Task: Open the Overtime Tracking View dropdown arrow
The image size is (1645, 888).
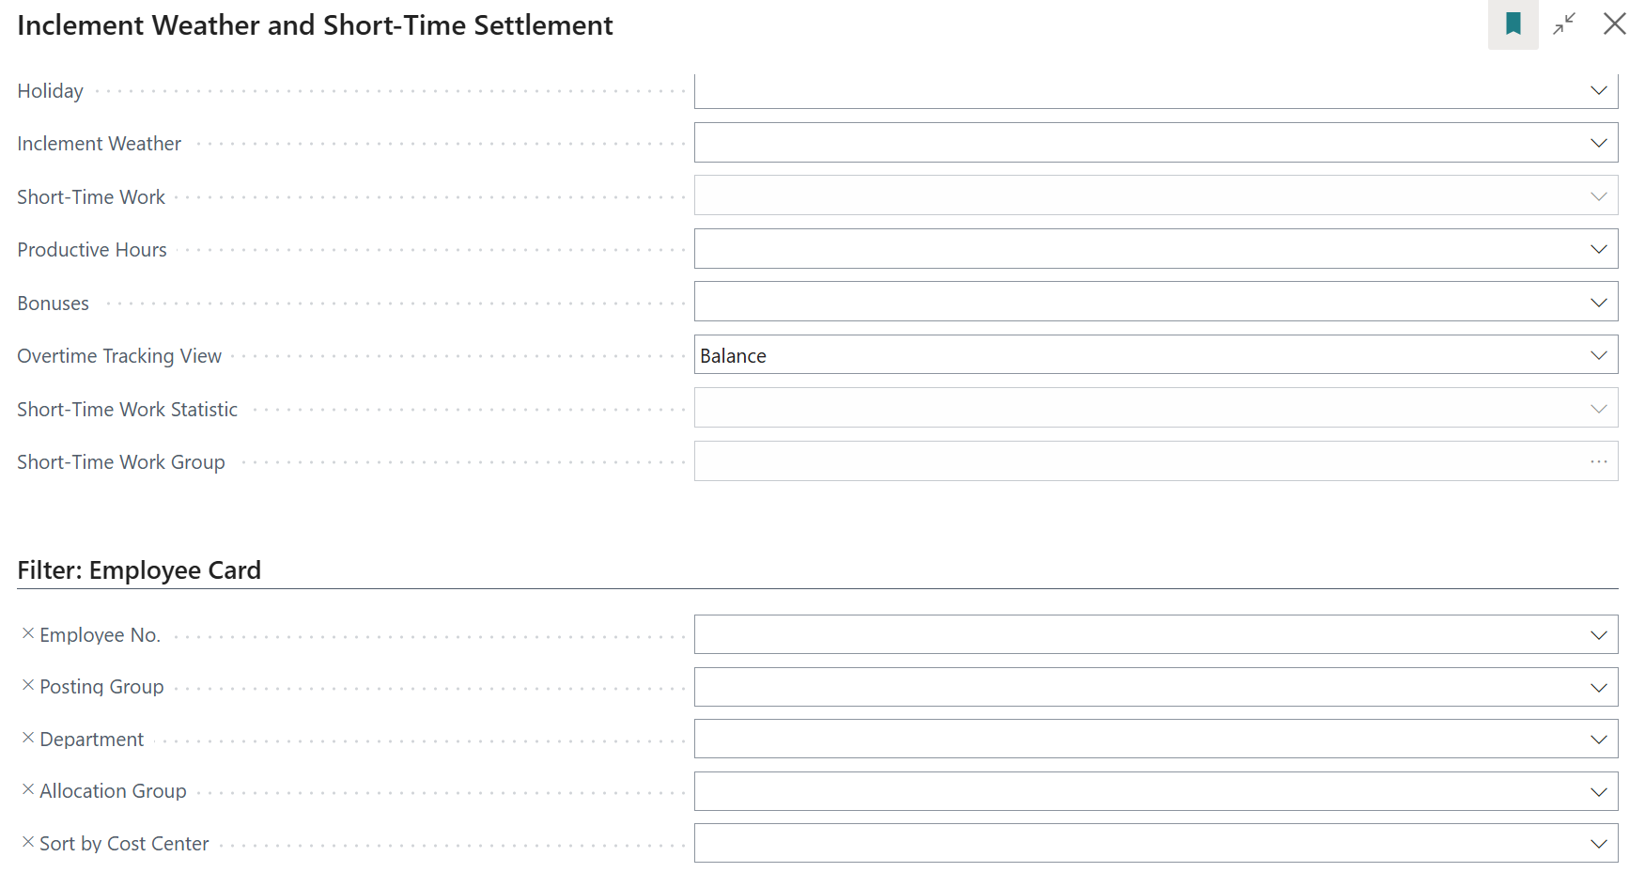Action: pos(1598,355)
